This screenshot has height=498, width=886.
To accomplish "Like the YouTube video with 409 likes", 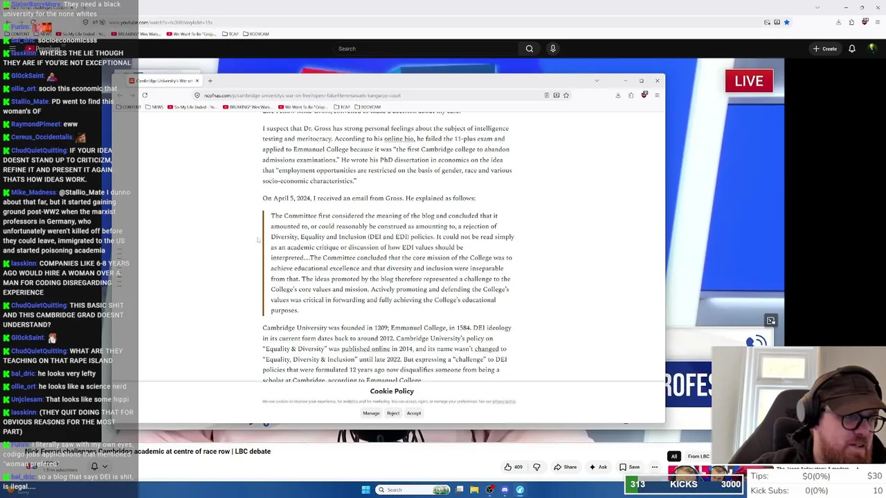I will coord(514,467).
